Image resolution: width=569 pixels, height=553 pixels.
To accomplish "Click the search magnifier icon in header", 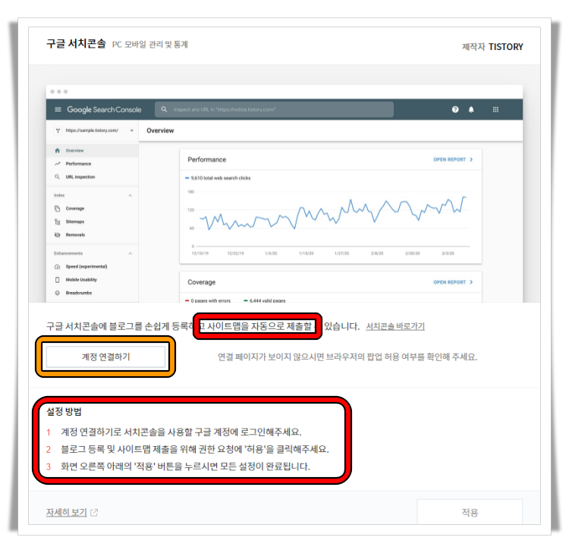I will click(164, 109).
